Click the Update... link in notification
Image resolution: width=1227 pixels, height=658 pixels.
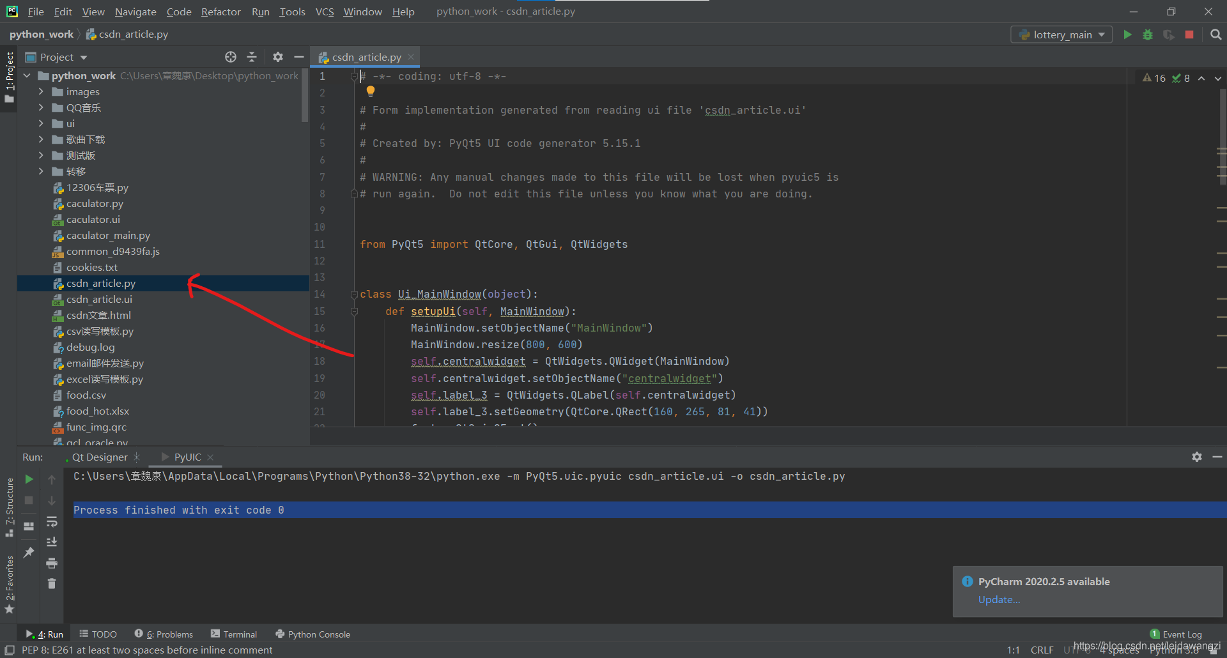(x=999, y=599)
